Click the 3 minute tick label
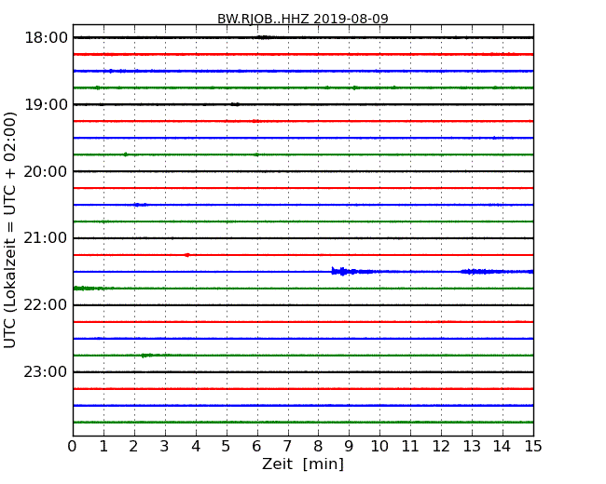 point(165,447)
